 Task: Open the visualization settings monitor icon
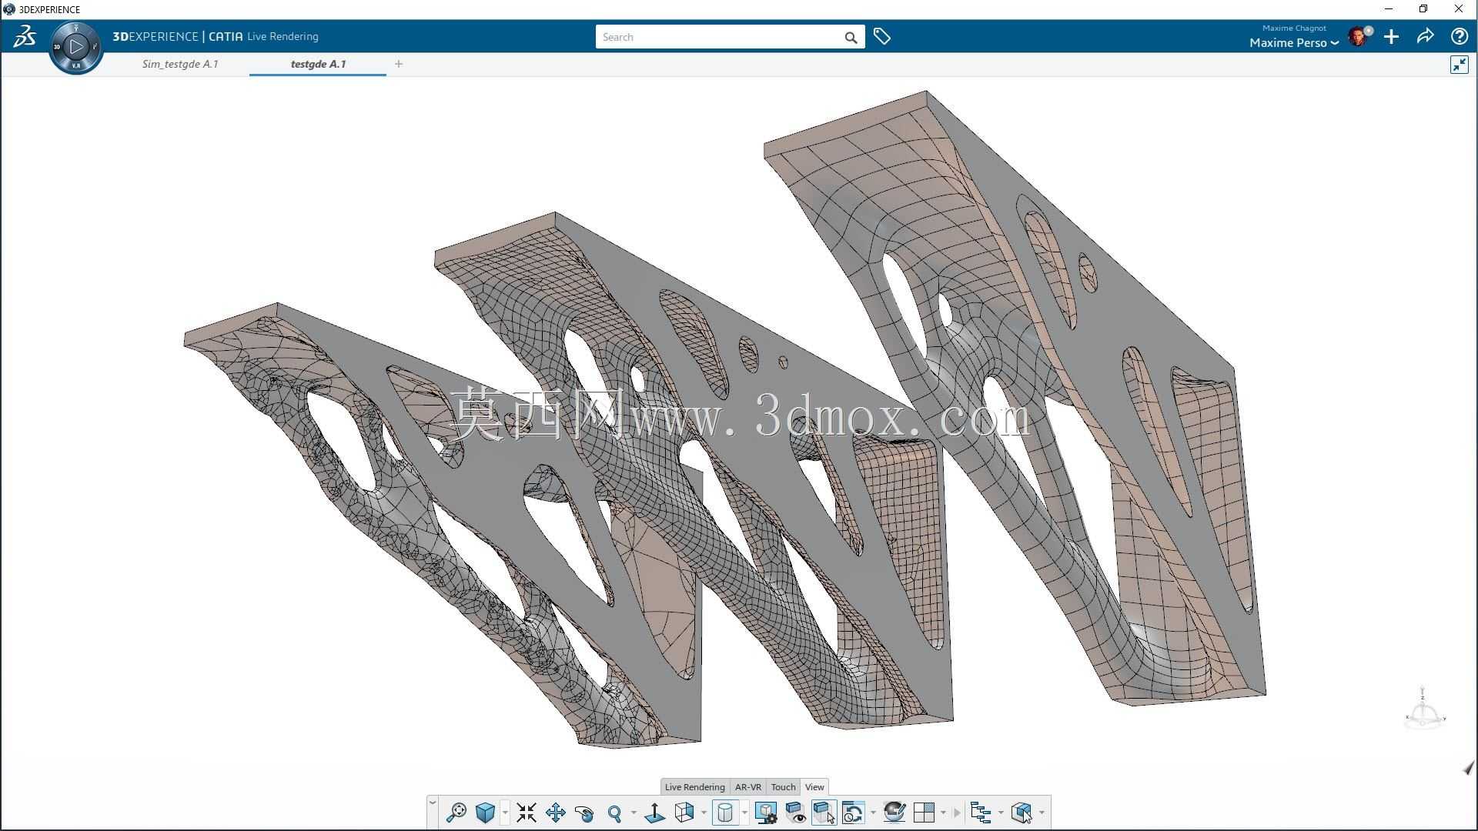click(x=766, y=813)
